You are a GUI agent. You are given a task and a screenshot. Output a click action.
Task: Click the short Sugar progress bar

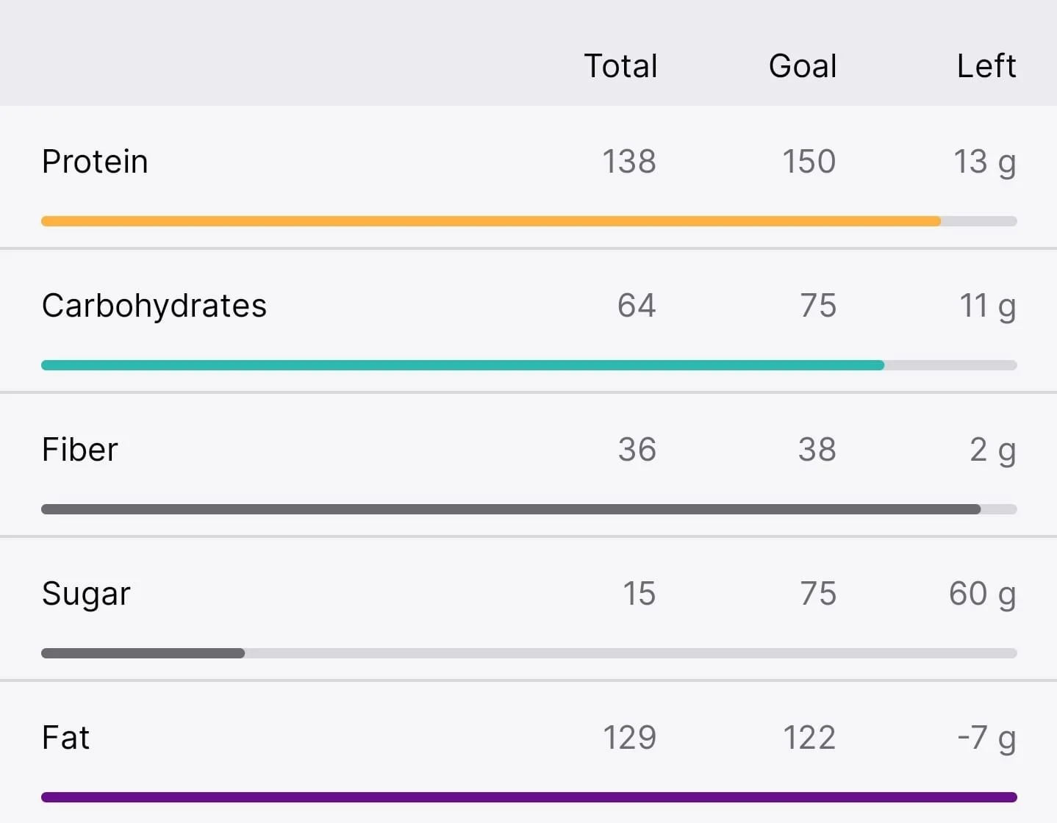(143, 653)
